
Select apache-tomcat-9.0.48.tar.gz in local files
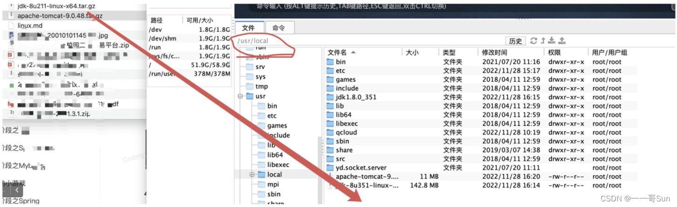pos(60,15)
